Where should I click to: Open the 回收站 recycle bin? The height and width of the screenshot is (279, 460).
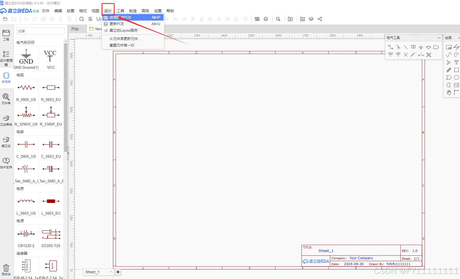point(6,270)
